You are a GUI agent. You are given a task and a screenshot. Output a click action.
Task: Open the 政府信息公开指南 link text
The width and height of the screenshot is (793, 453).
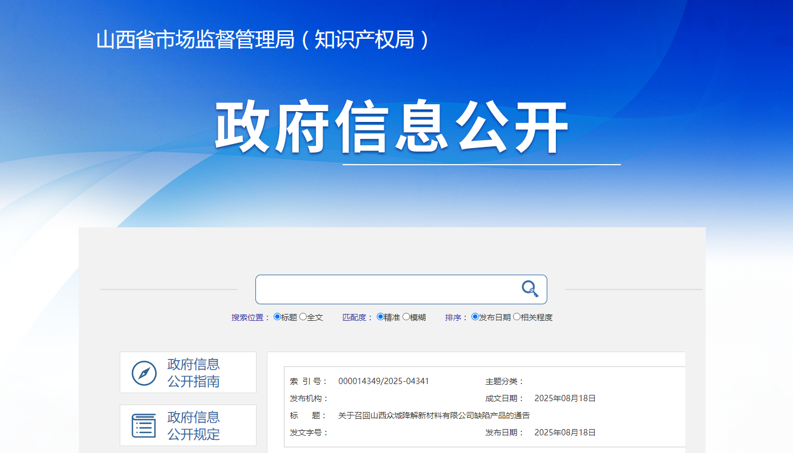194,373
